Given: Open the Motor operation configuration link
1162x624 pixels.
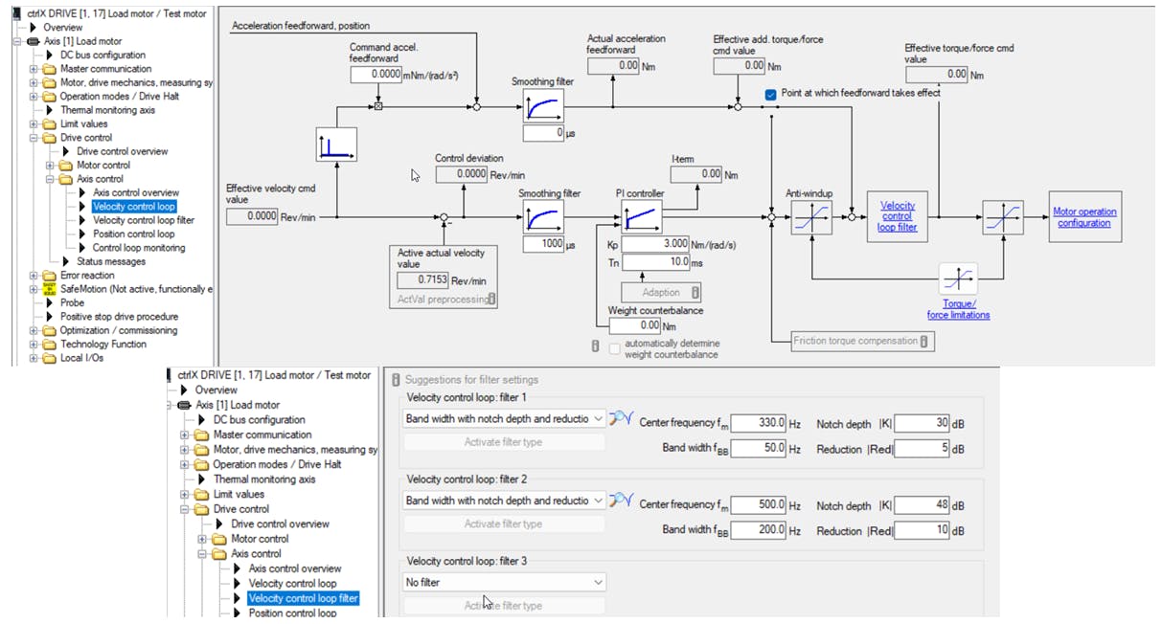Looking at the screenshot, I should (1084, 217).
